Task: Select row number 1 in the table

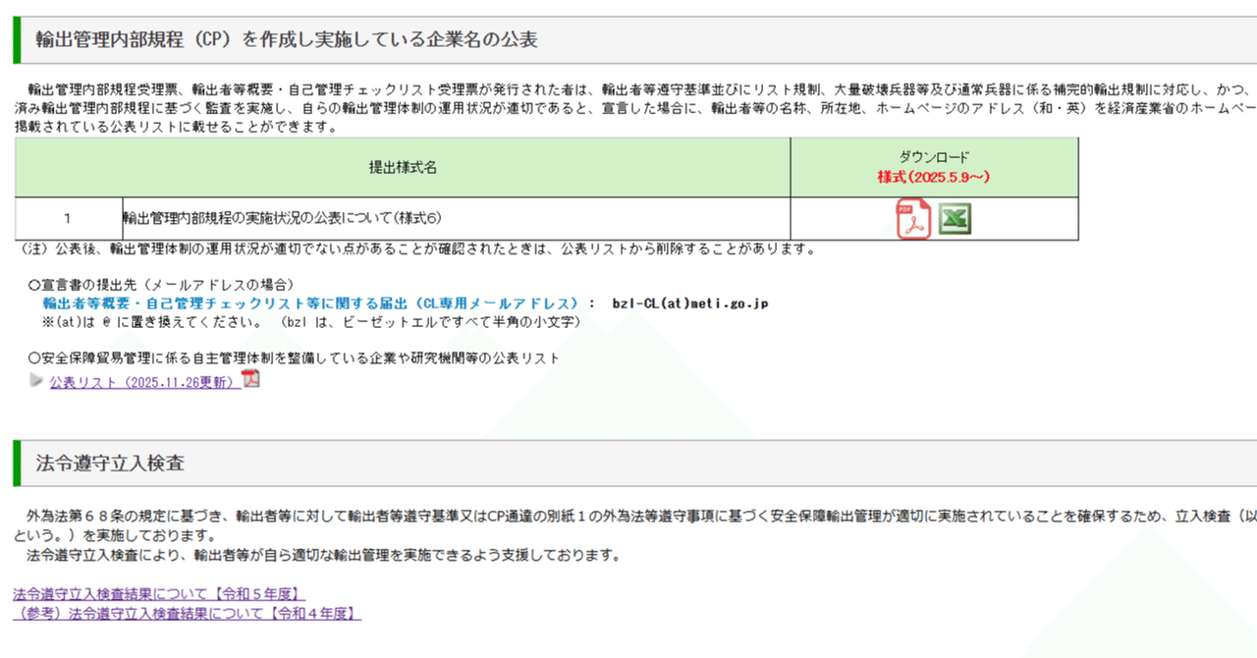Action: point(65,218)
